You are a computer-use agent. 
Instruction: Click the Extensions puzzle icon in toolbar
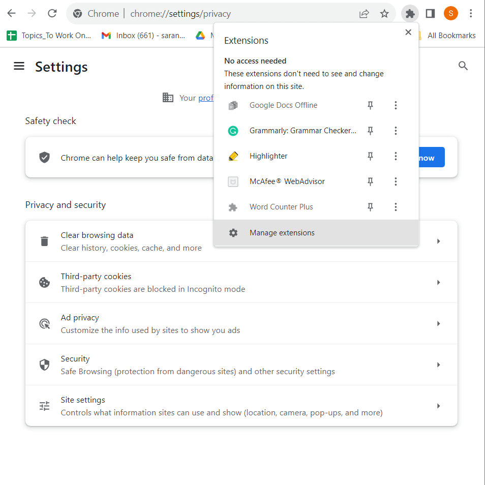pyautogui.click(x=410, y=14)
